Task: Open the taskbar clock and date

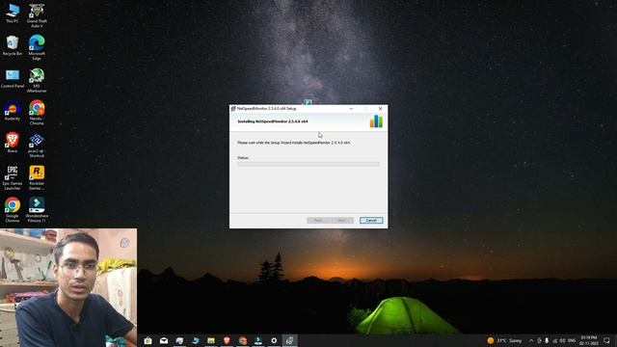Action: (x=589, y=340)
